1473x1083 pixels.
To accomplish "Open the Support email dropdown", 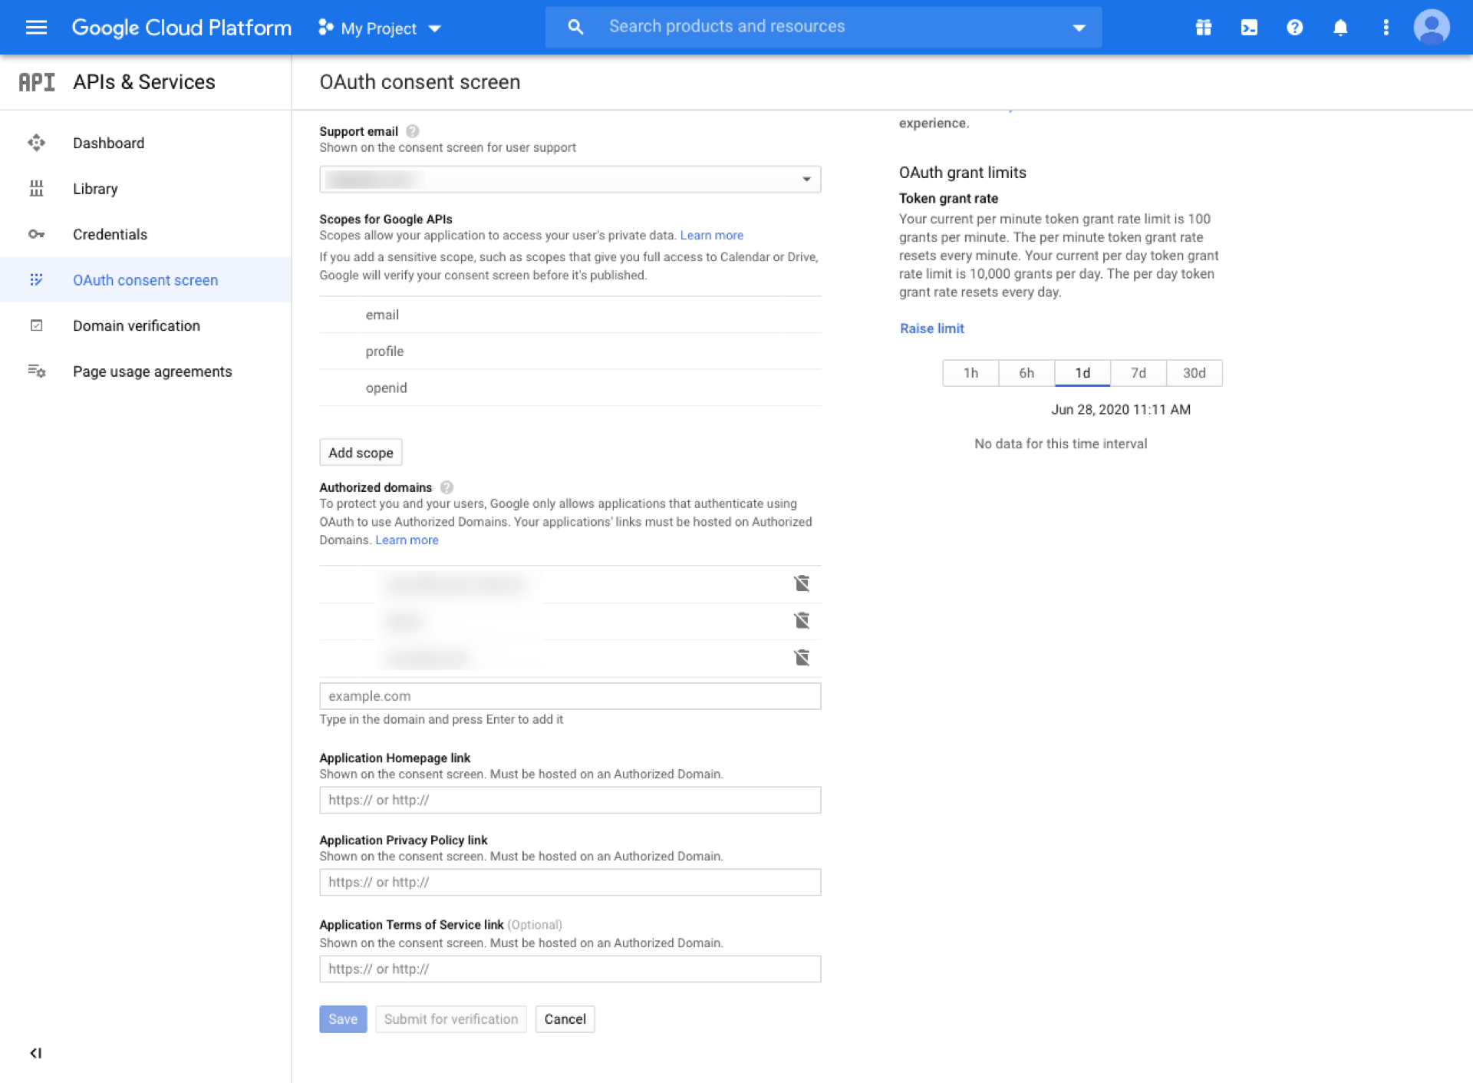I will point(570,180).
